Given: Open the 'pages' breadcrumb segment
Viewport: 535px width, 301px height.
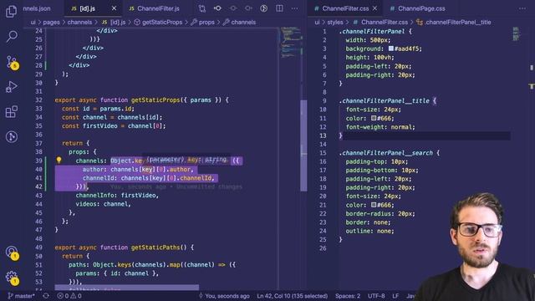Looking at the screenshot, I should pyautogui.click(x=51, y=23).
